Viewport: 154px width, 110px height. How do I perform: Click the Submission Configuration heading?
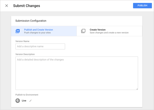click(31, 21)
